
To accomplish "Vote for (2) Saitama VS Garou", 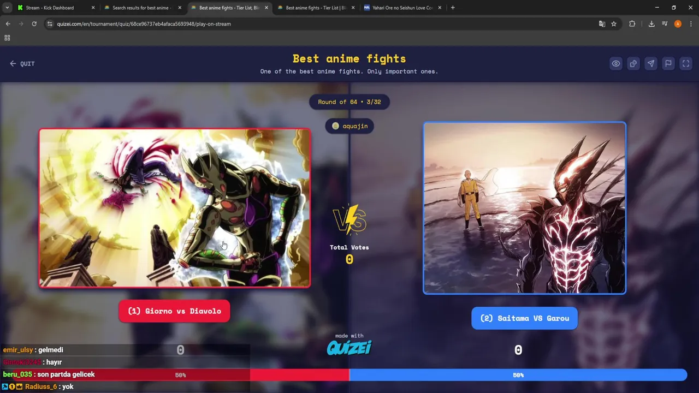I will click(x=524, y=318).
